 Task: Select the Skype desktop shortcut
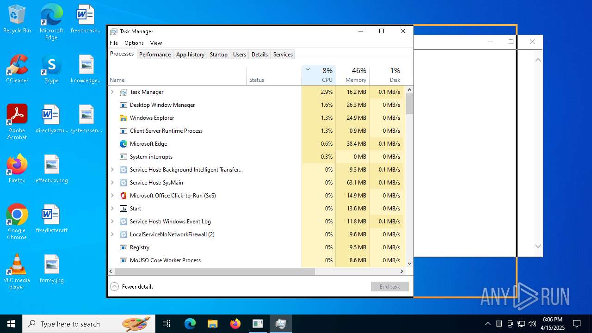pos(51,69)
